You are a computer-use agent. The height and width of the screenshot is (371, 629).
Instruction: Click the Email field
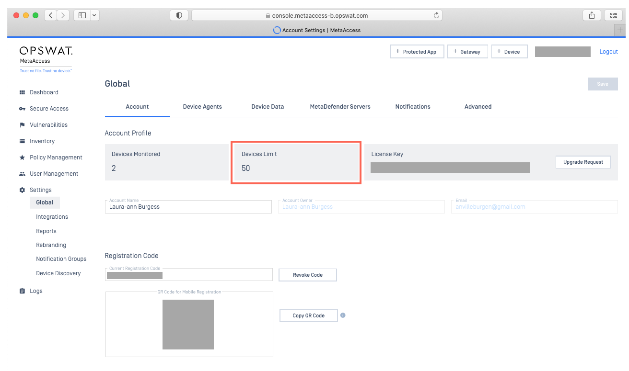click(x=534, y=207)
